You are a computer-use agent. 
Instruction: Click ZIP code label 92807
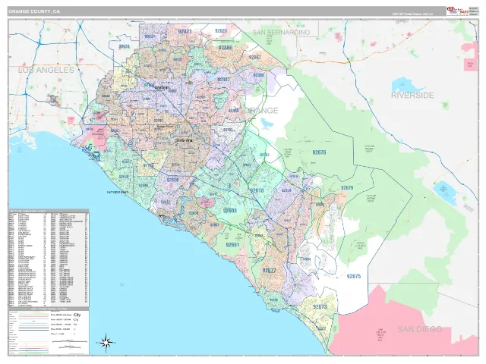tap(223, 80)
